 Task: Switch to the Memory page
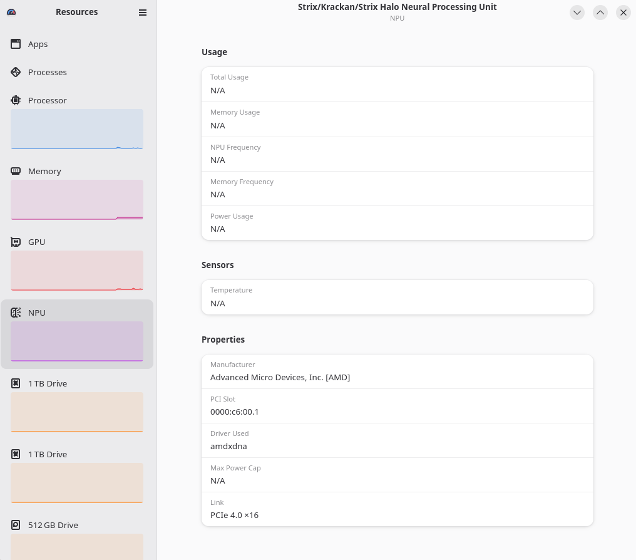click(x=44, y=171)
